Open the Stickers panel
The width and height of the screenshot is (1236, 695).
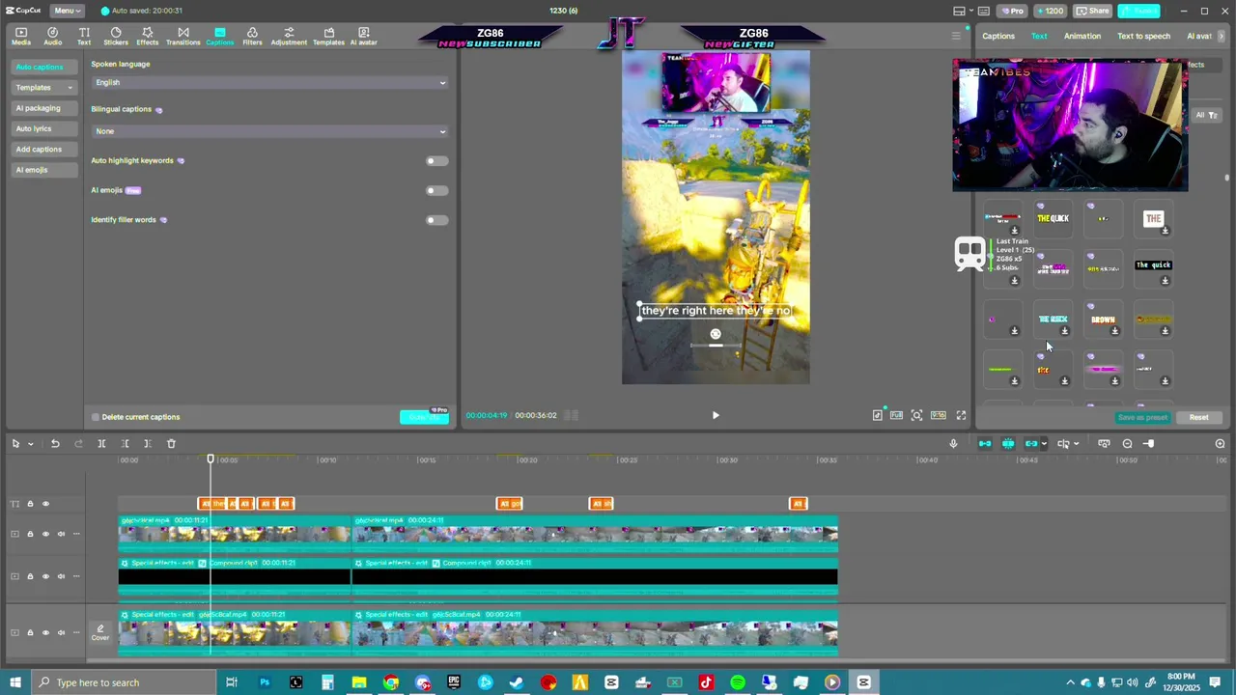pos(116,37)
